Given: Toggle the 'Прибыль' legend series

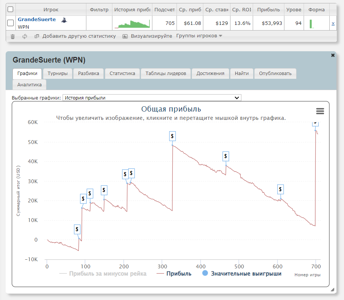Looking at the screenshot, I should [x=174, y=274].
